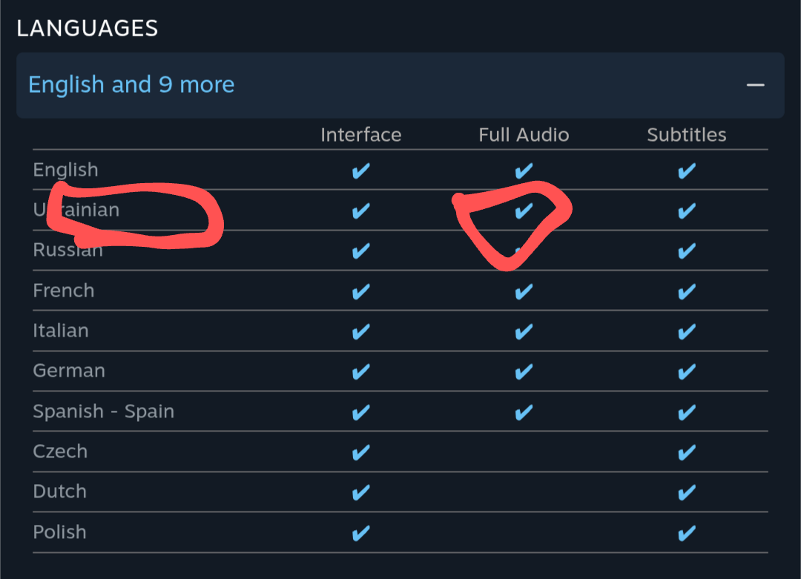The height and width of the screenshot is (579, 801).
Task: Click the Dutch Subtitles checkmark
Action: coord(687,492)
